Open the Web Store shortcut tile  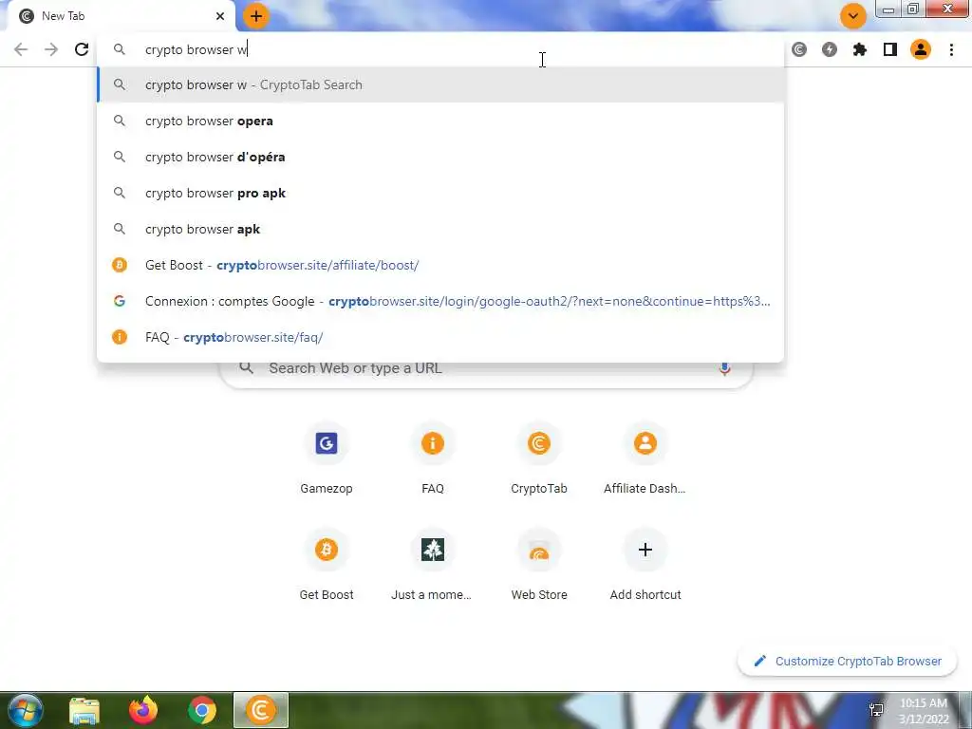pyautogui.click(x=539, y=566)
